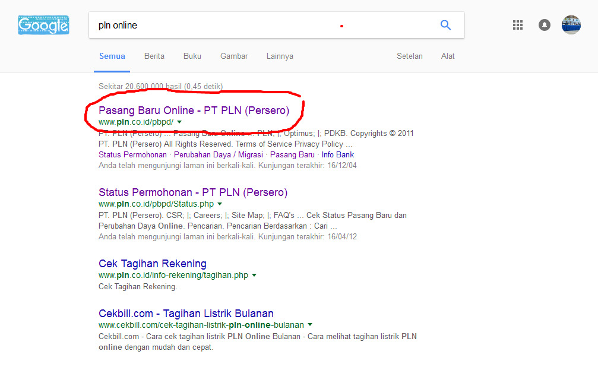Click the 'Sekitar 20.600.000 hasil' result count
The width and height of the screenshot is (598, 367).
tap(160, 86)
